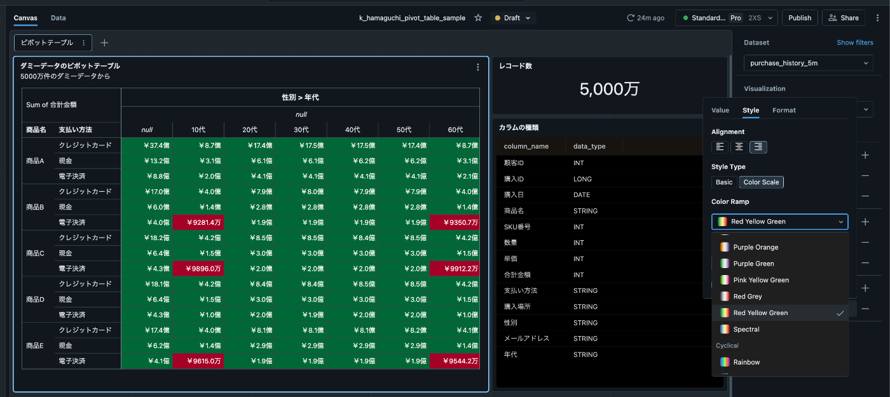
Task: Click the Sum of 合計金額 label
Action: click(x=51, y=105)
